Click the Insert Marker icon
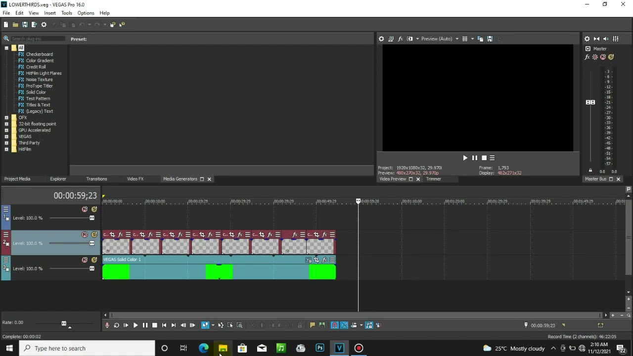 click(x=312, y=325)
